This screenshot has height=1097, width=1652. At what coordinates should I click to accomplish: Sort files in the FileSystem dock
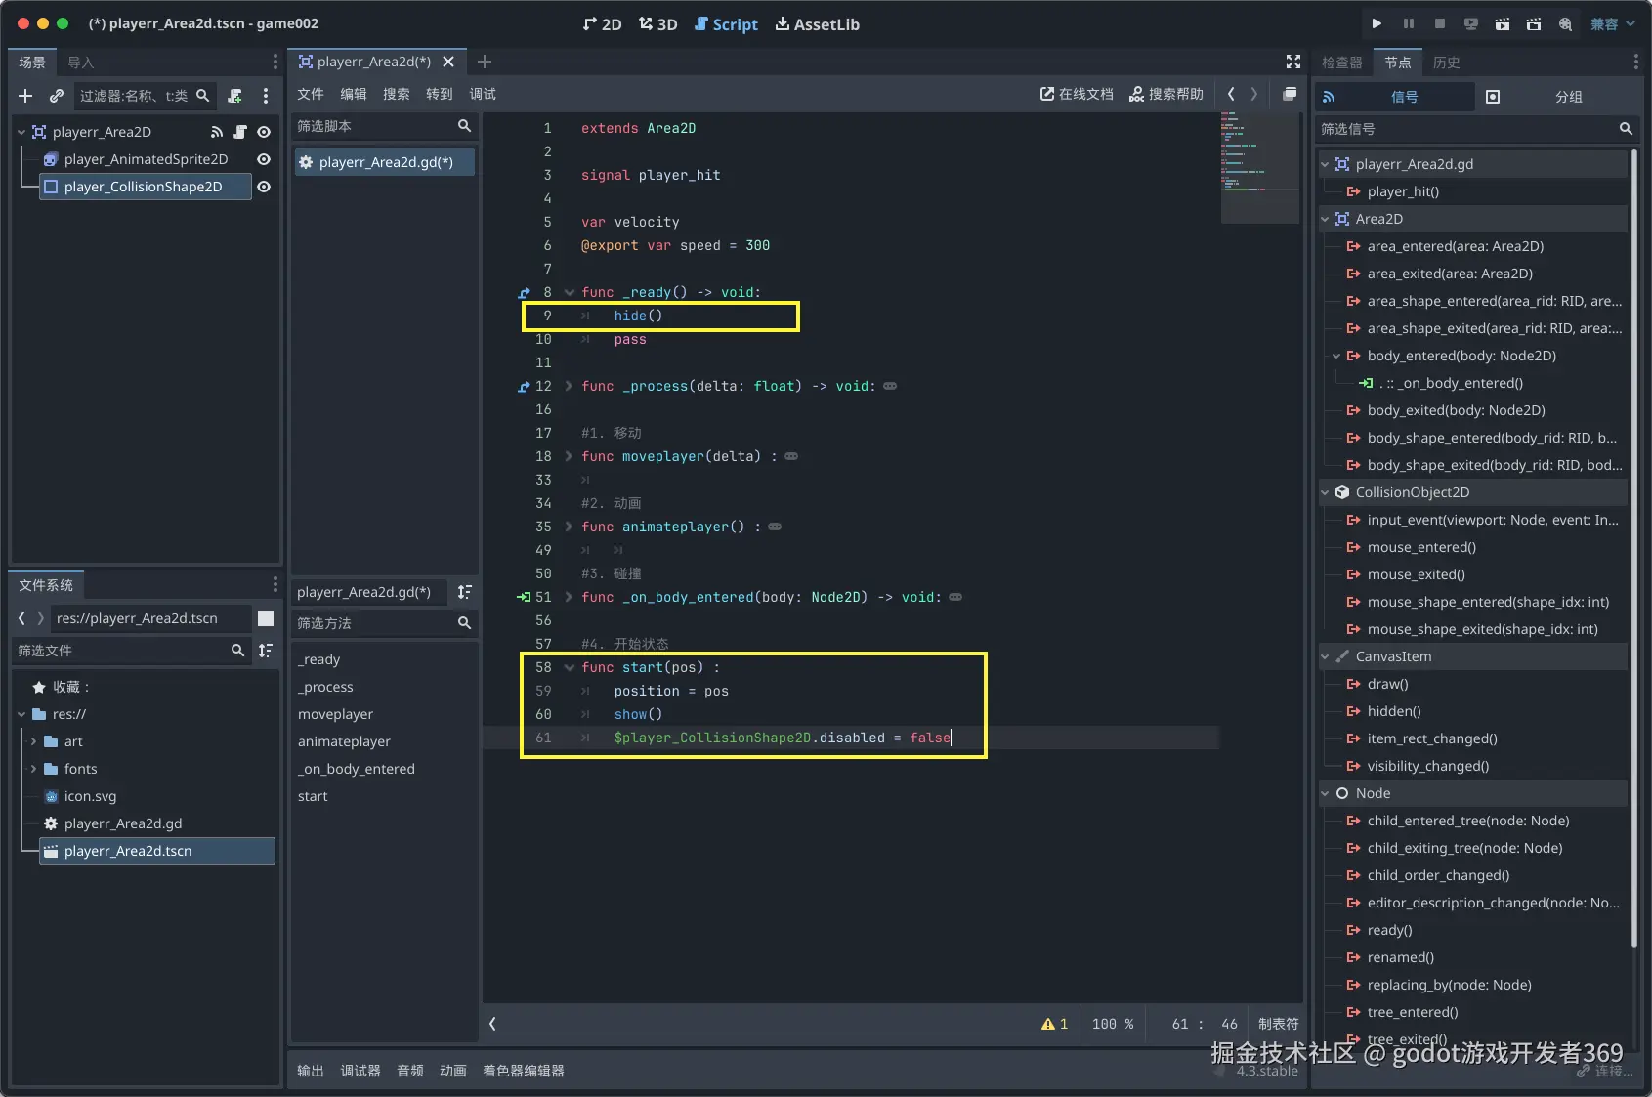(266, 650)
